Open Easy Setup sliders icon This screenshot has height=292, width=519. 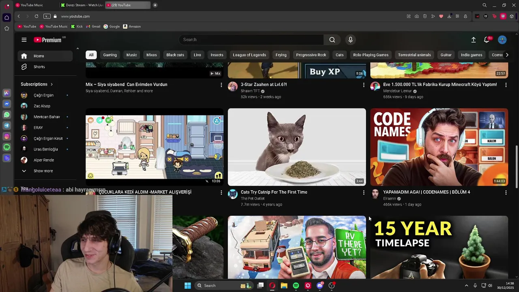457,16
